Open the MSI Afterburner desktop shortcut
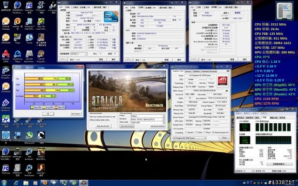 point(29,138)
